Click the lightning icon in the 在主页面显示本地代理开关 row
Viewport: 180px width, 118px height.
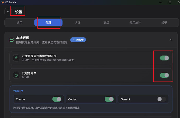point(16,58)
